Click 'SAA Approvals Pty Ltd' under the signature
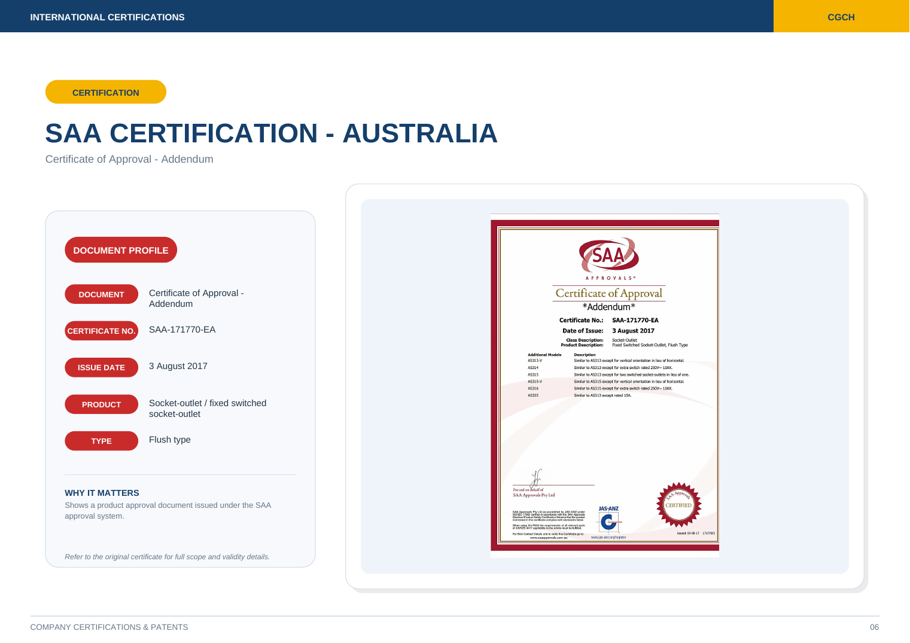The width and height of the screenshot is (910, 643). [534, 495]
